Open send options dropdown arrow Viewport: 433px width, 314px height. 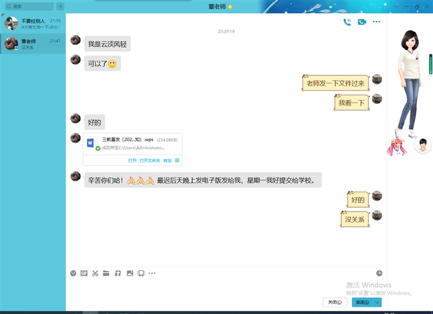pyautogui.click(x=377, y=302)
